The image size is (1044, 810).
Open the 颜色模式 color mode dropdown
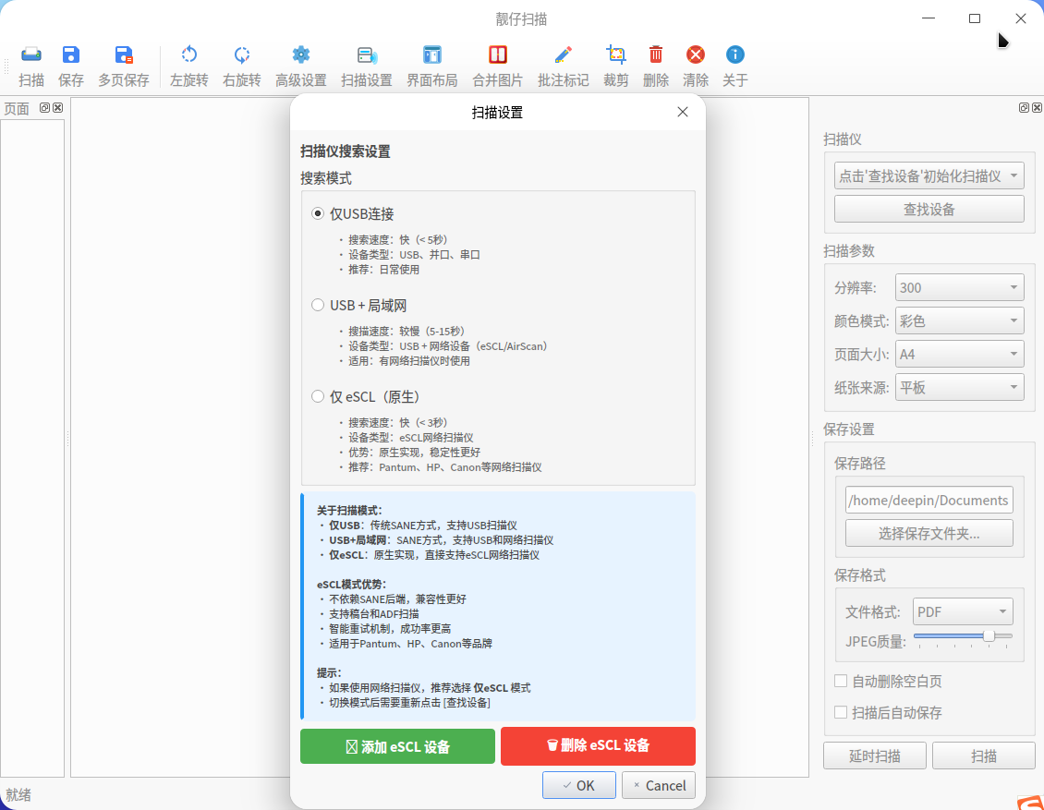[959, 320]
